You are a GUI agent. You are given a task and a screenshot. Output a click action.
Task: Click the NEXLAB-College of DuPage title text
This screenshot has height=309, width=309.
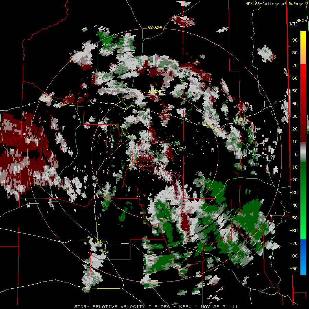[x=275, y=4]
